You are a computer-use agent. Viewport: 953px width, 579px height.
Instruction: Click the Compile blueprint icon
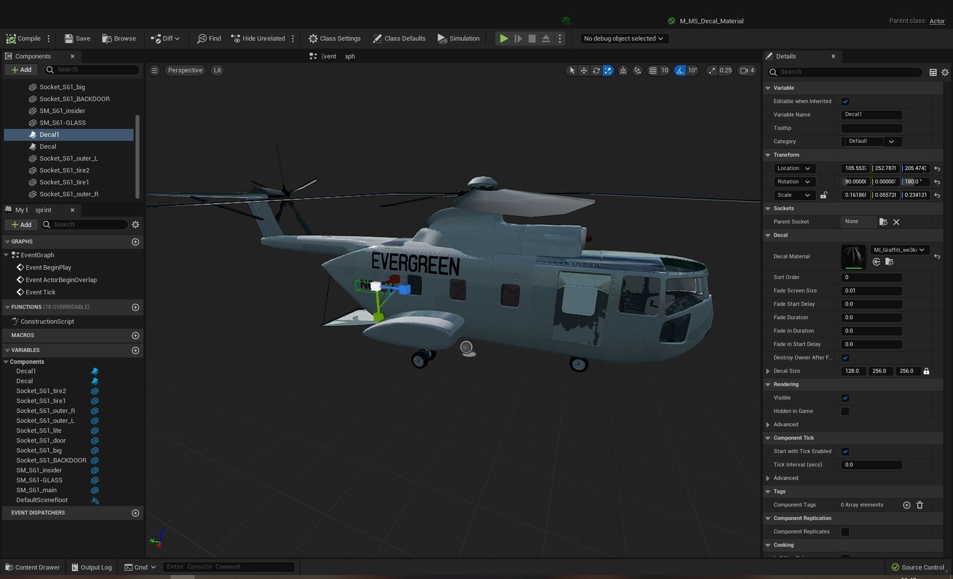11,39
